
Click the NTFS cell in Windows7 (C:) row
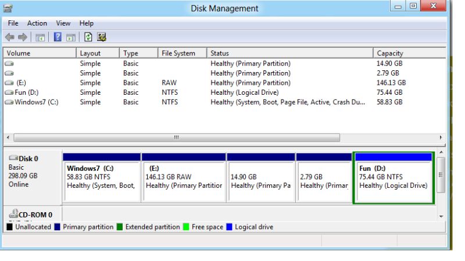[170, 102]
